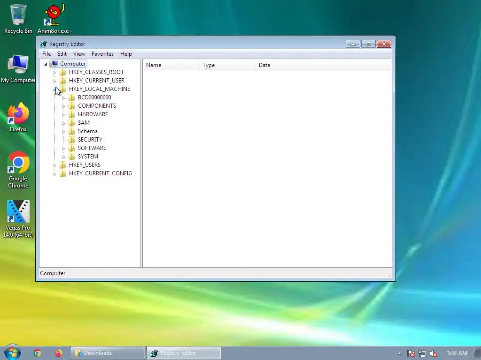Click the Computer icon in the registry tree
Image resolution: width=481 pixels, height=360 pixels.
pyautogui.click(x=54, y=64)
